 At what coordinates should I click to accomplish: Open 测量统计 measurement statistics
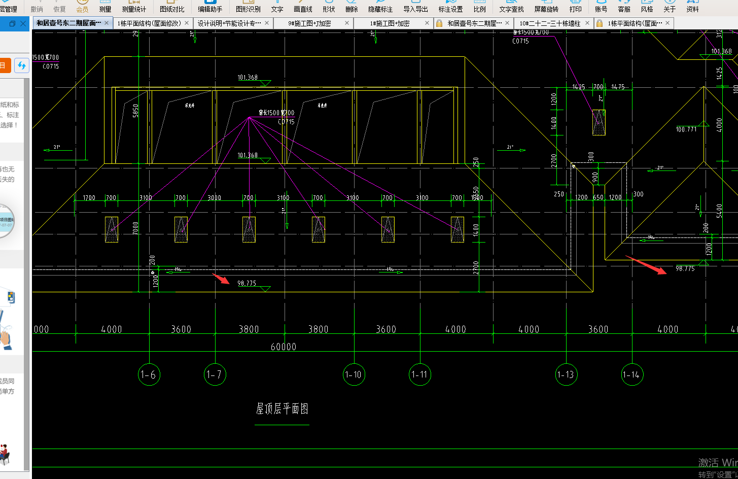134,7
